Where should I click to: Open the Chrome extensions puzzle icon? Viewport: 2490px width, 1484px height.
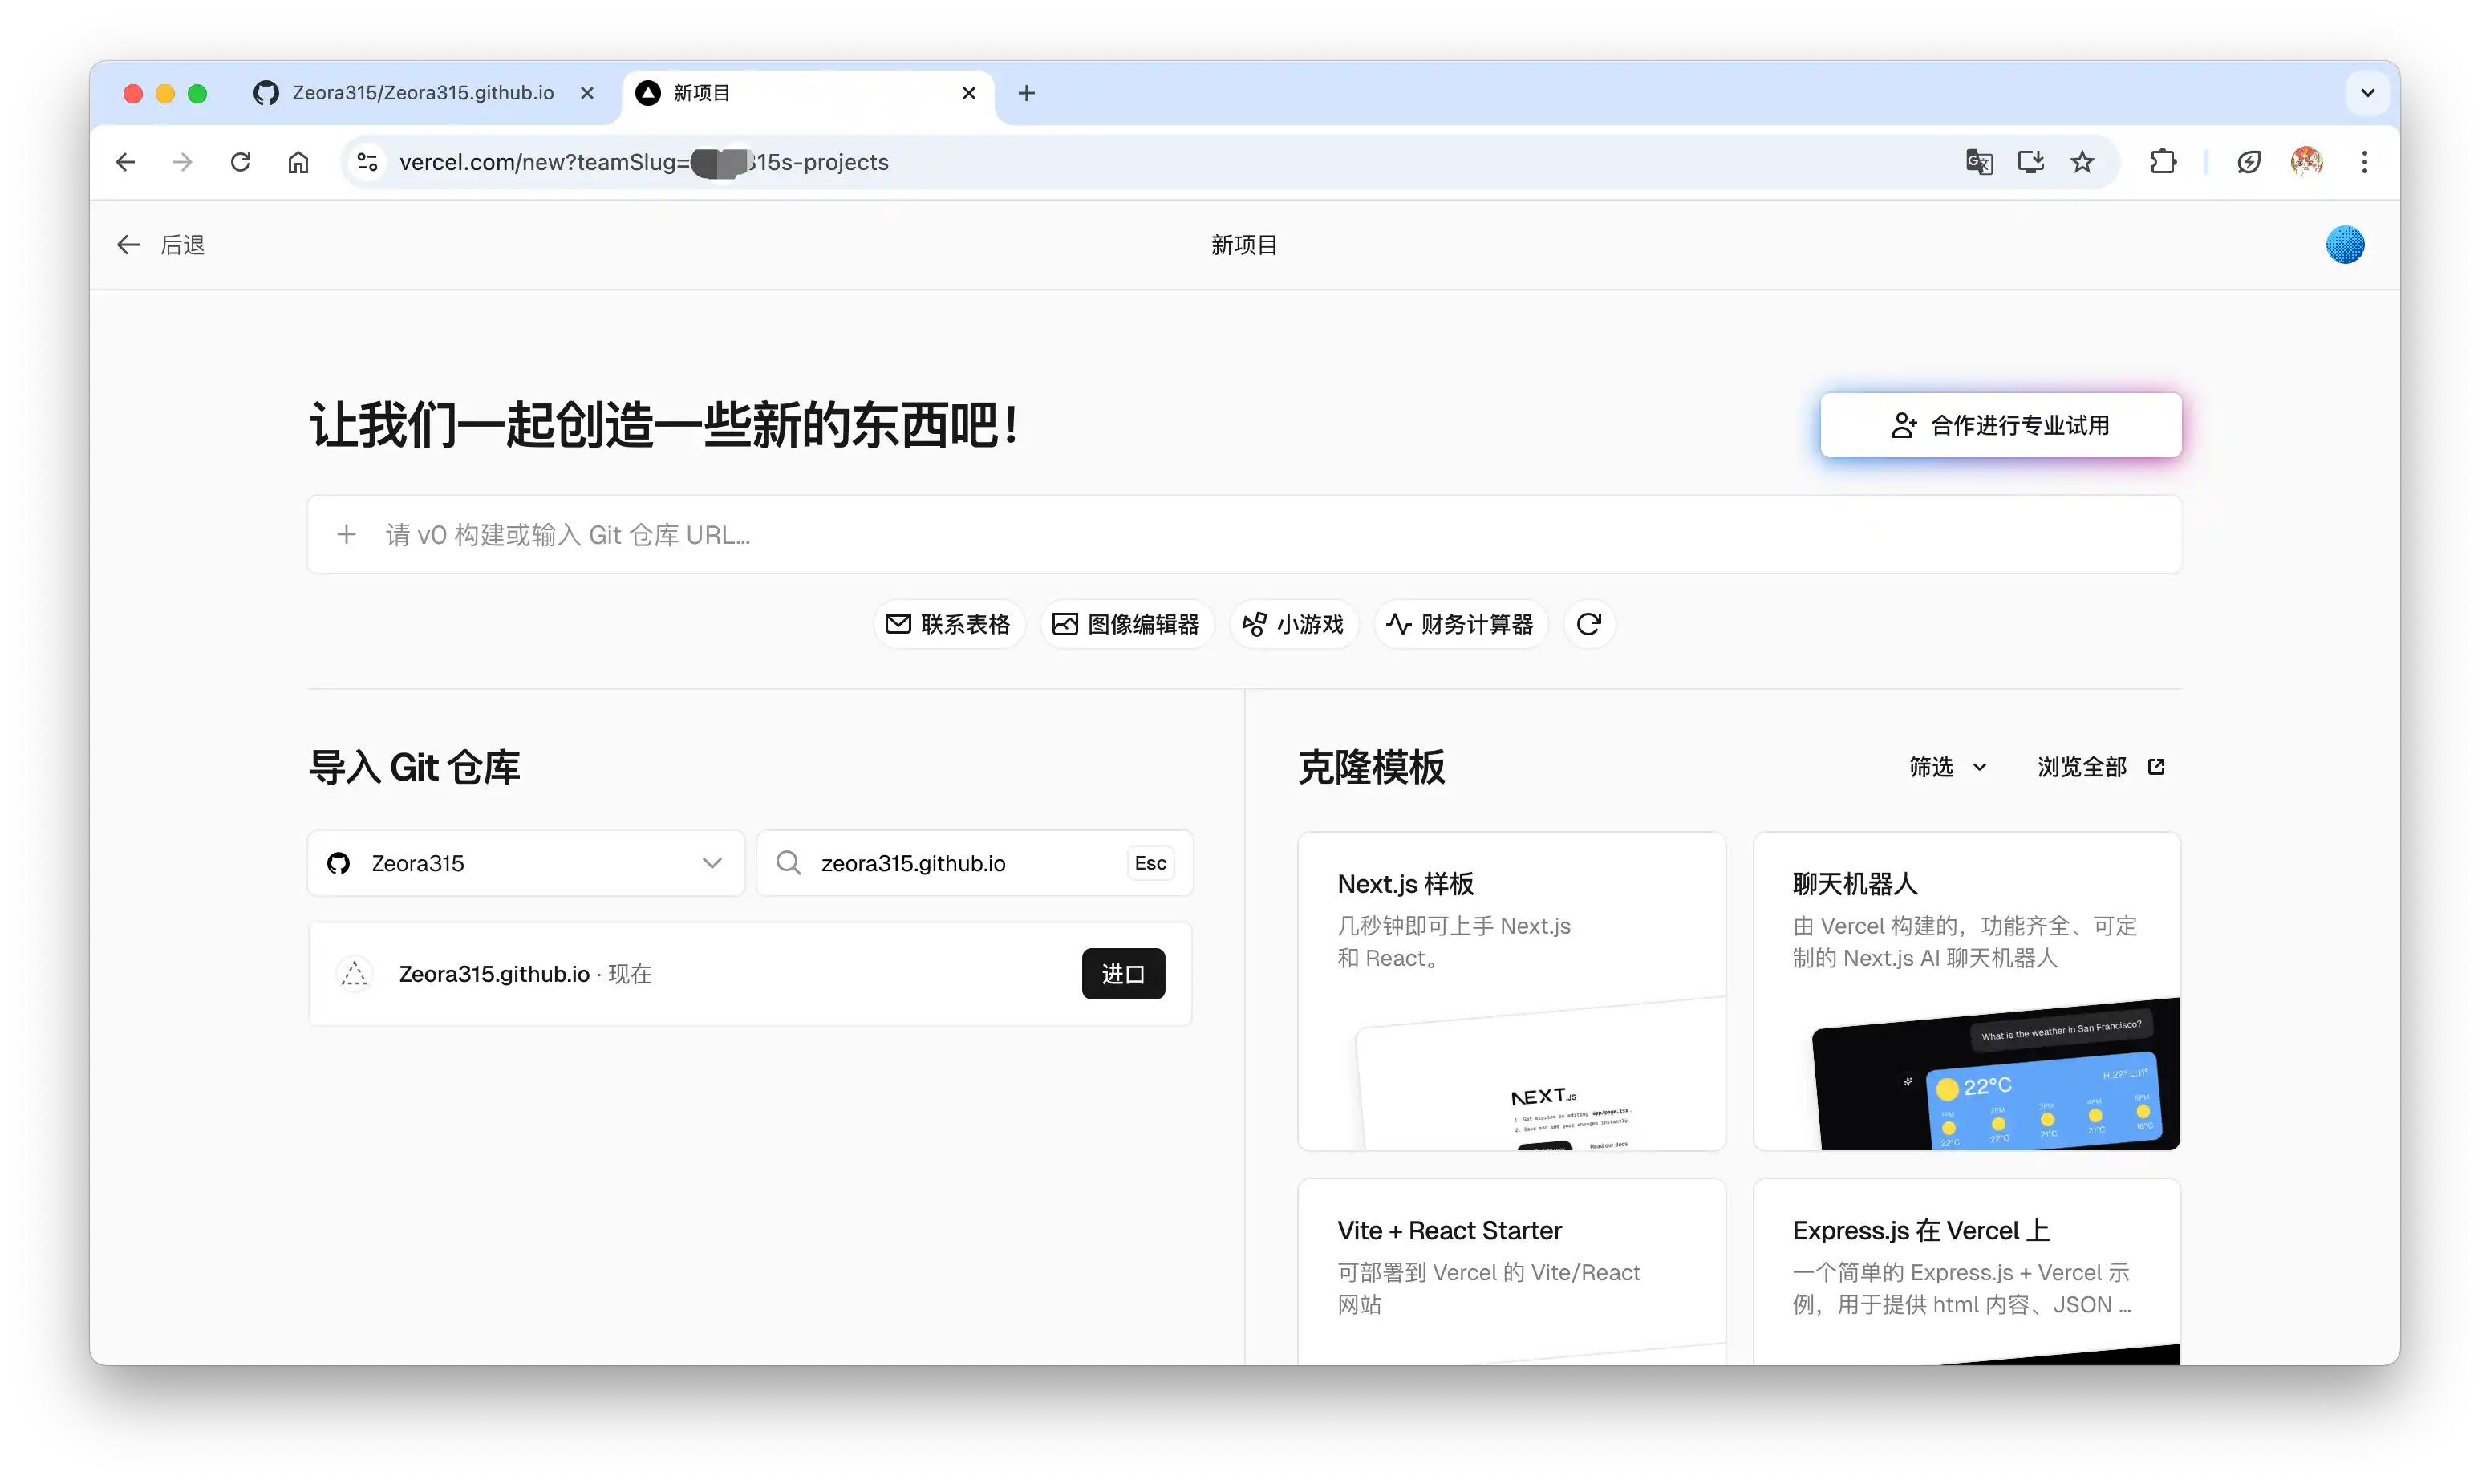coord(2163,162)
